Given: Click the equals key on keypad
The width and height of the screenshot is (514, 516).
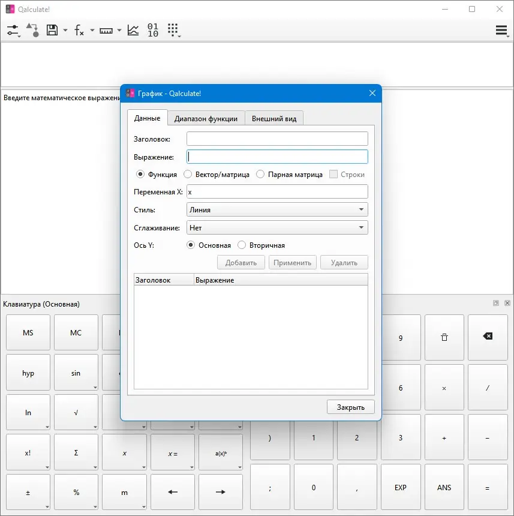Looking at the screenshot, I should point(488,487).
